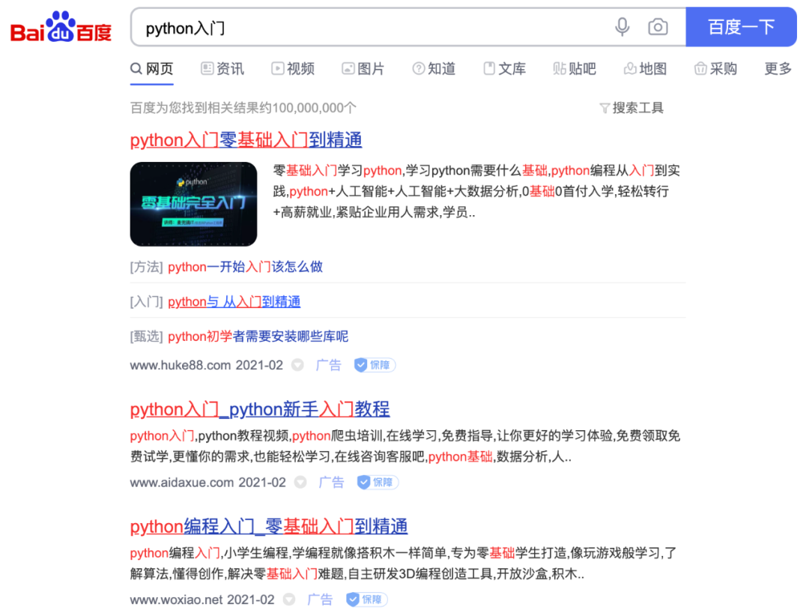Viewport: 809px width, 613px height.
Task: Open the 知道 tab
Action: (x=434, y=69)
